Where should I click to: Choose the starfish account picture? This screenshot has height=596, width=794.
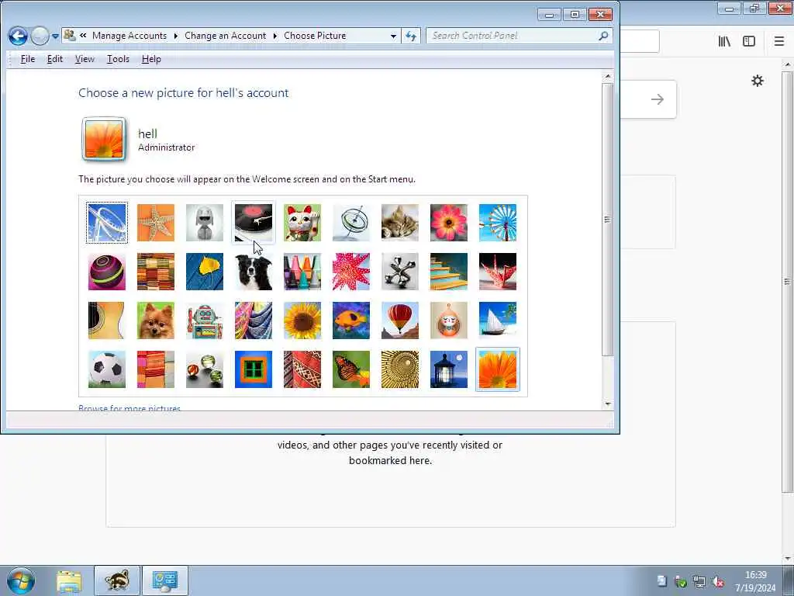[x=155, y=223]
